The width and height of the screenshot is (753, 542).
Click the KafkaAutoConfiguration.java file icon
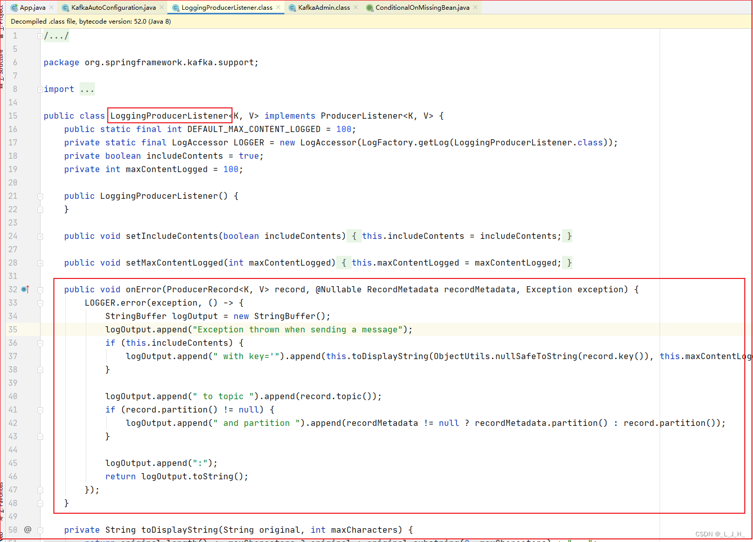[65, 7]
